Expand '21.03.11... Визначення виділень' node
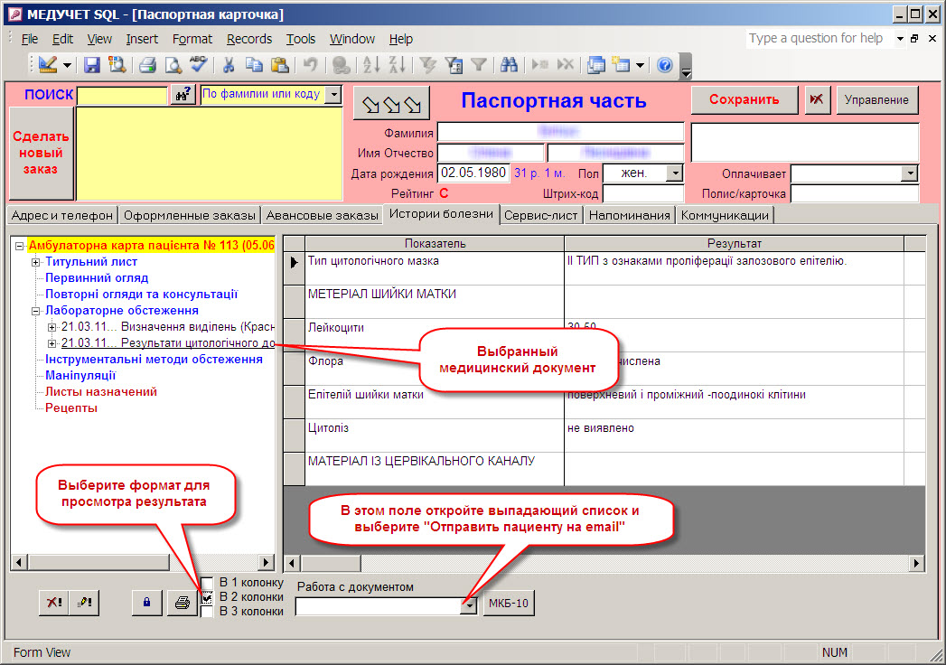 [52, 327]
